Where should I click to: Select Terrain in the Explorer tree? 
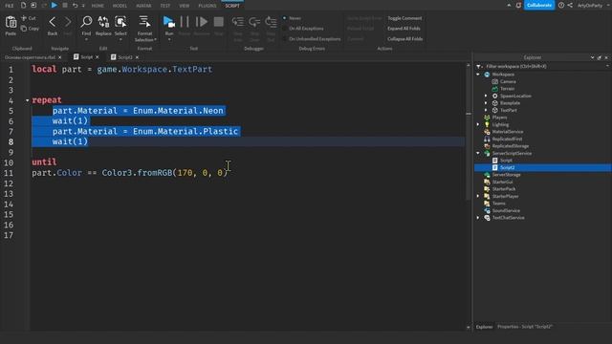coord(507,89)
